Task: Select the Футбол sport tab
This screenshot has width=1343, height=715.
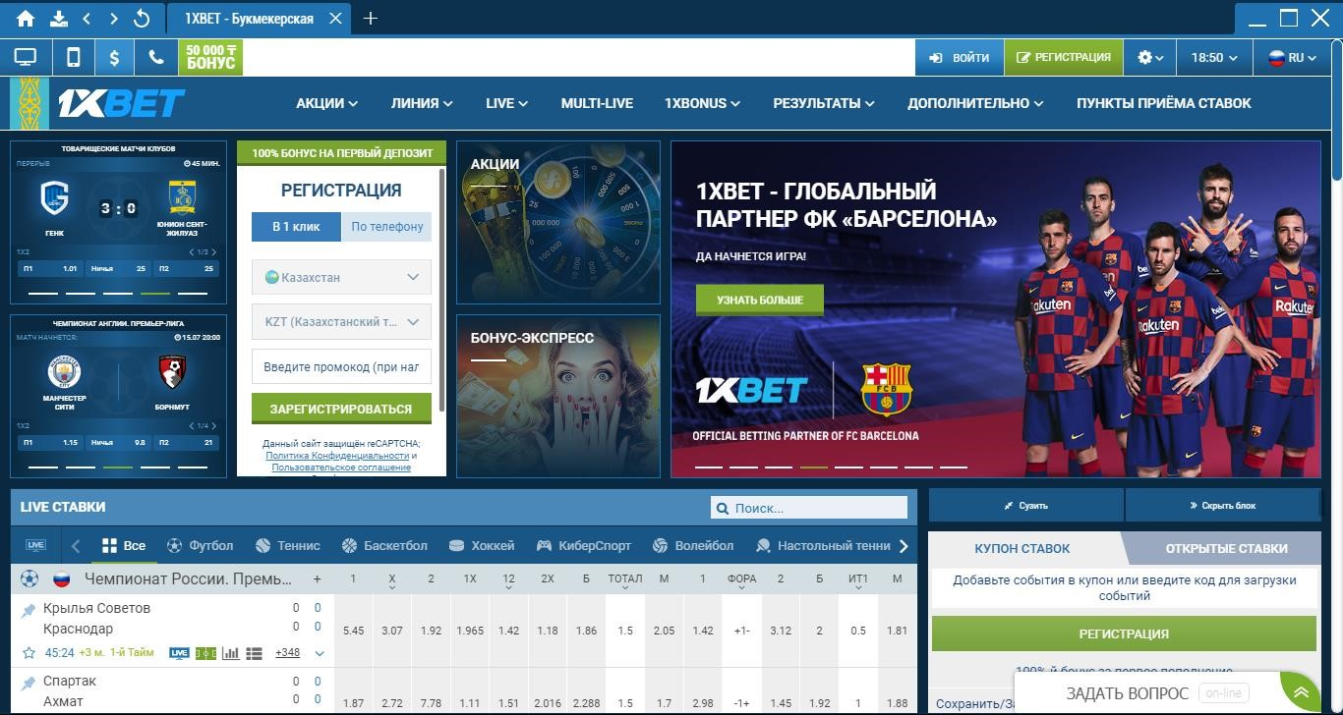Action: tap(201, 546)
